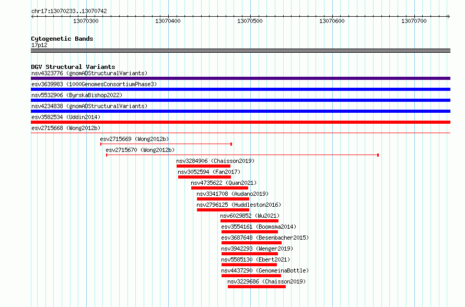The width and height of the screenshot is (465, 307).
Task: Click the blue bar under nsv4234838
Action: [240, 111]
